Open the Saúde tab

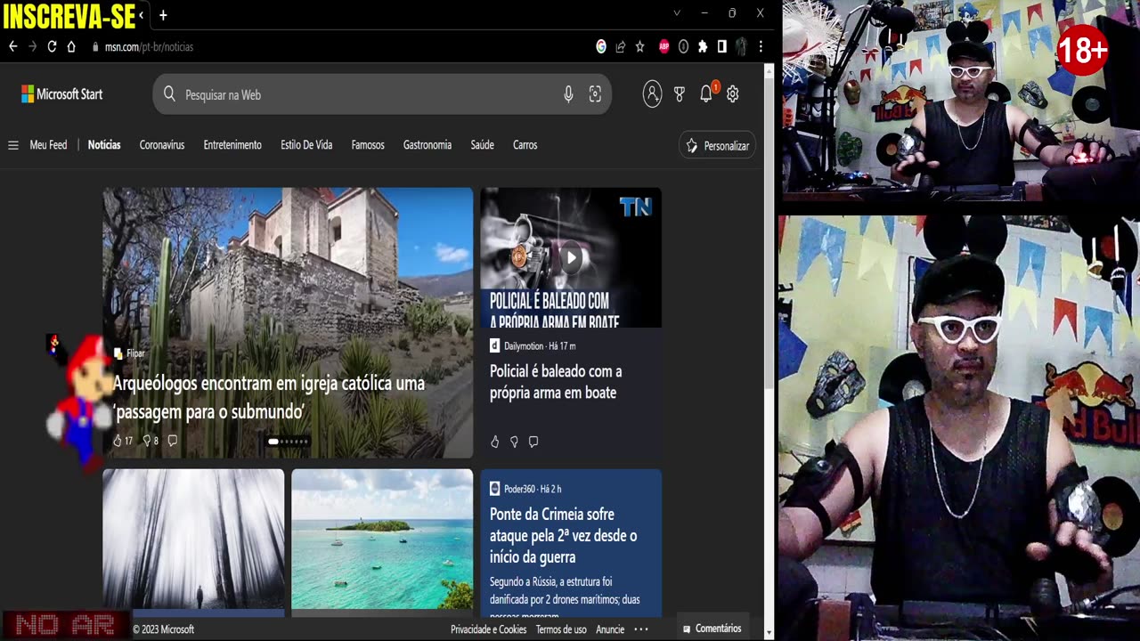point(482,145)
